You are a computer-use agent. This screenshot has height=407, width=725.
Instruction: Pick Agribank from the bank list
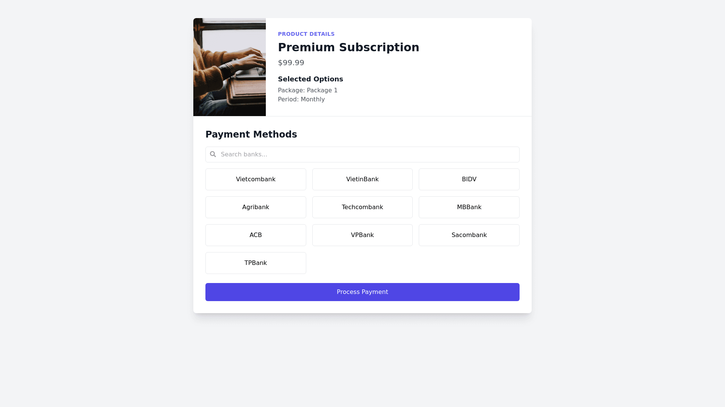pos(256,207)
